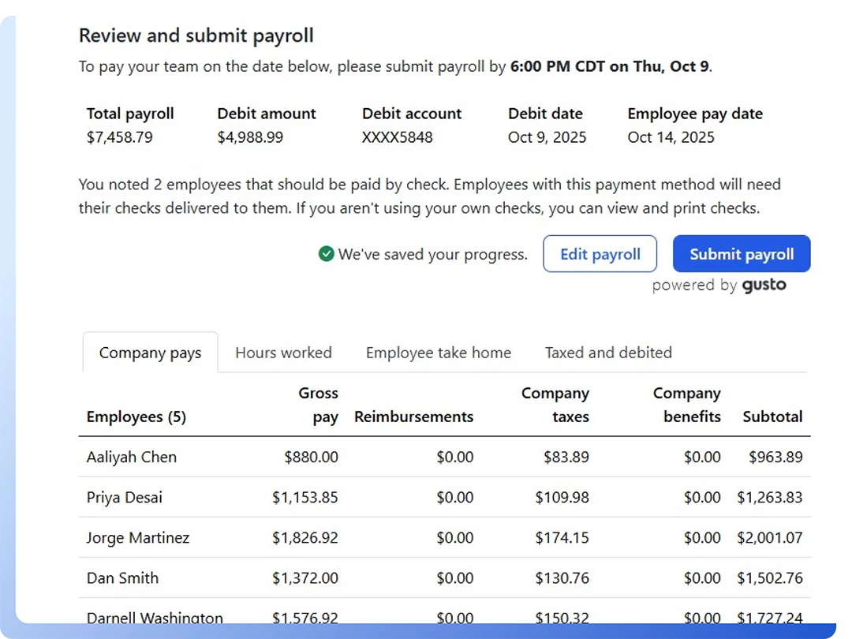Click the Company taxes column header
Viewport: 852px width, 639px height.
[555, 405]
